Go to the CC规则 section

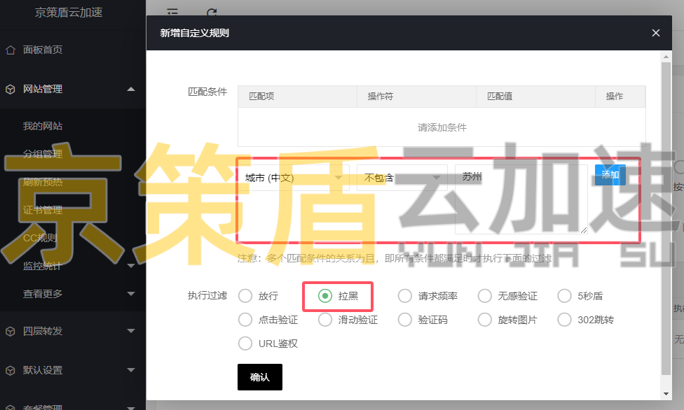[x=39, y=236]
